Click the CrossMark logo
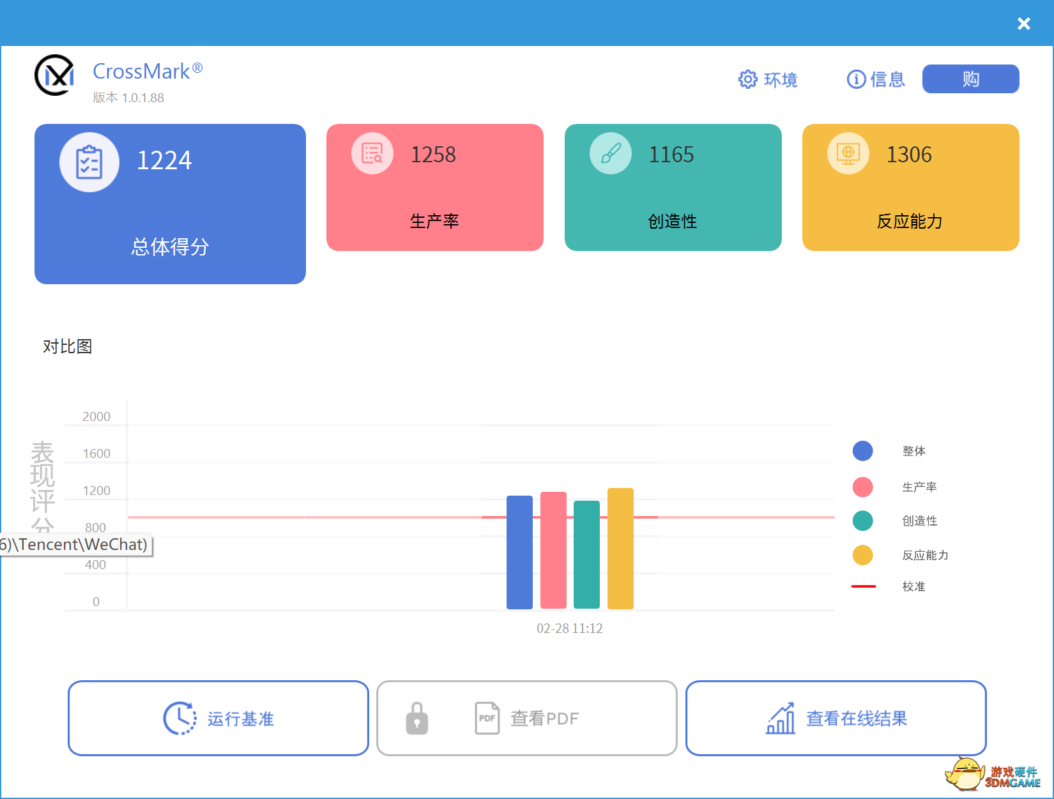Screen dimensions: 1054x799 pos(54,75)
